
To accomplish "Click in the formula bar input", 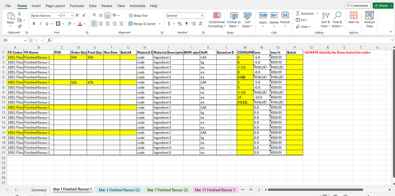I will tap(222, 40).
